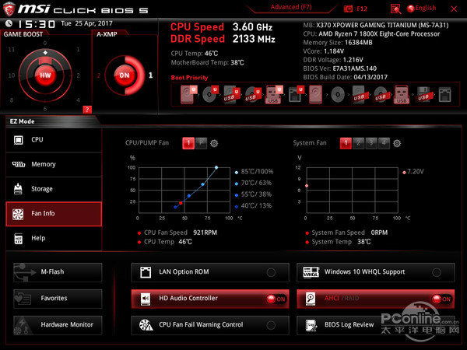The height and width of the screenshot is (350, 467).
Task: Open System Fan settings gear
Action: 397,143
